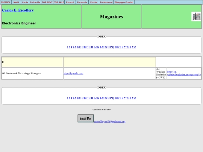The image size is (203, 152).
Task: Open the FOR SALE menu
Action: coord(59,2)
